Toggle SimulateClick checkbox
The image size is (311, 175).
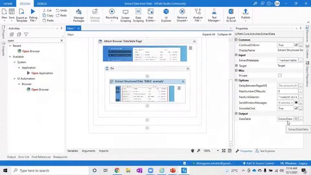(296, 108)
